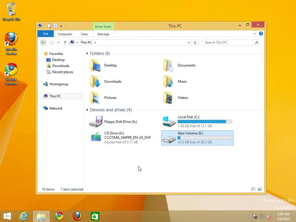
Task: Select This PC in the navigation pane
Action: [x=60, y=96]
